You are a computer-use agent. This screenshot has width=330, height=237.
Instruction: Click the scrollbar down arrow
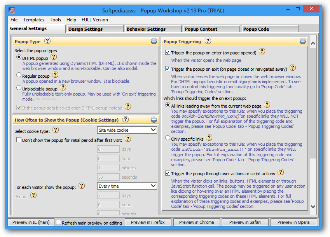point(313,207)
